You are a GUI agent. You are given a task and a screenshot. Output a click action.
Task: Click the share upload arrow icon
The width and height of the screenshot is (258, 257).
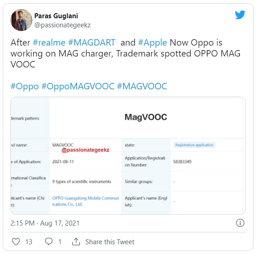point(76,242)
